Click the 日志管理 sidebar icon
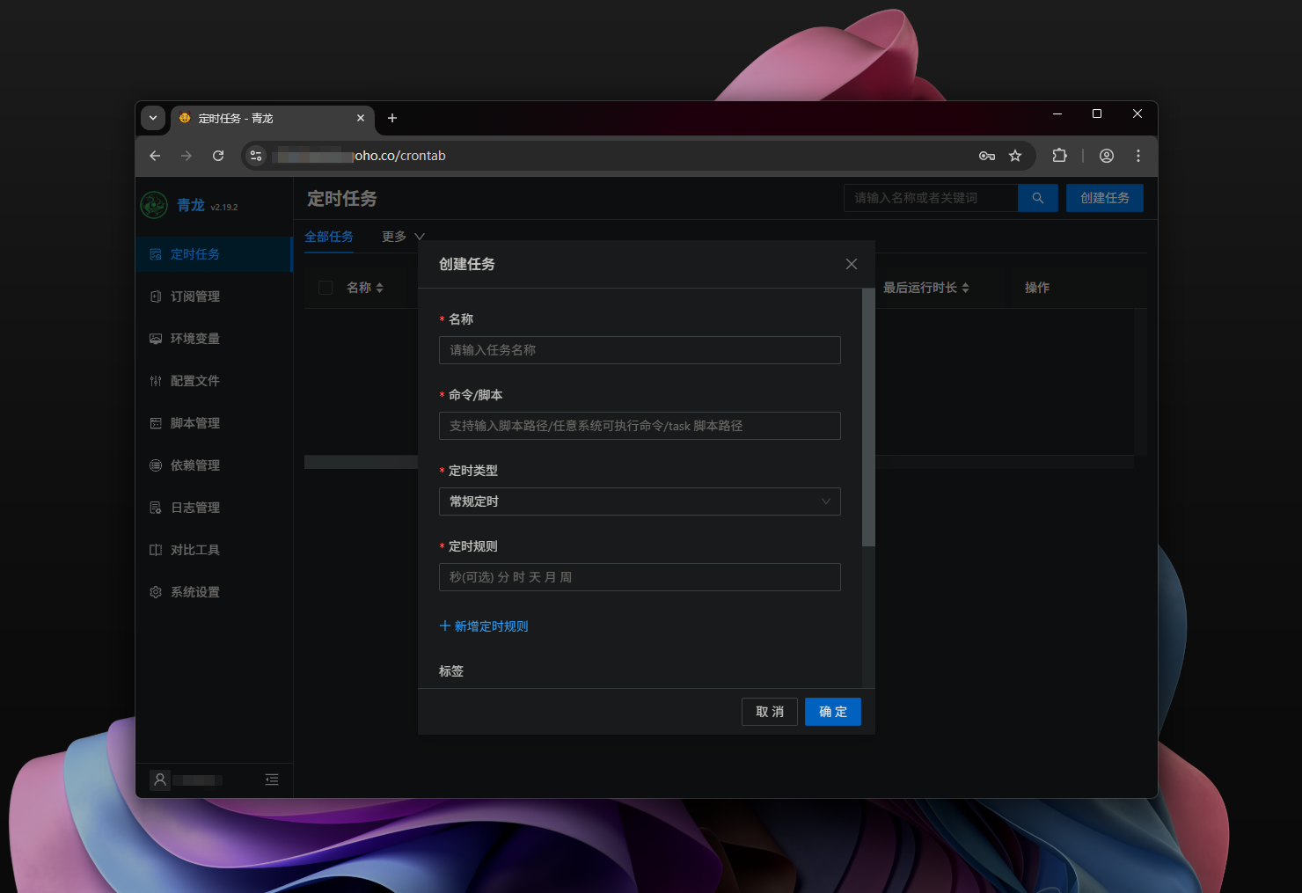 [x=156, y=508]
